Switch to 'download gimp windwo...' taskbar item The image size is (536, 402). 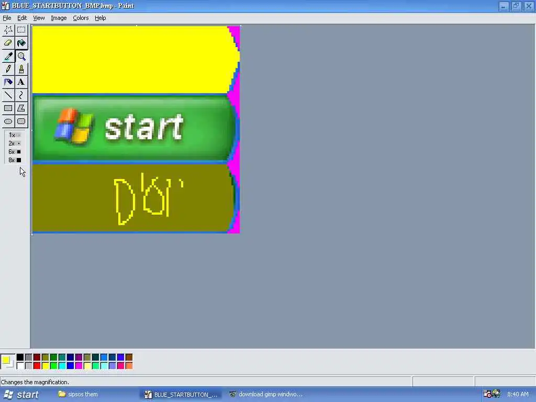pos(266,394)
